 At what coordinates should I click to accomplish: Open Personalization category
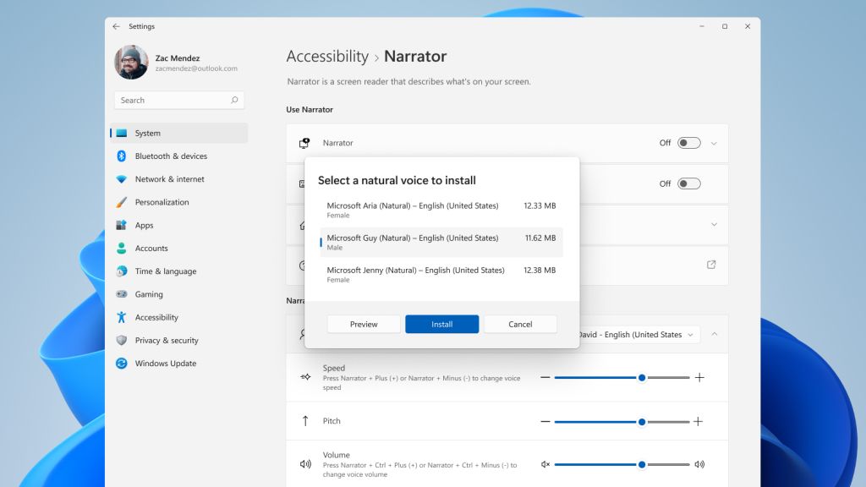click(x=179, y=202)
